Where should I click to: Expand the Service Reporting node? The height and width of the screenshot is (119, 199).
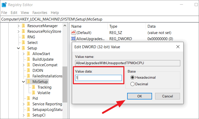point(24,104)
